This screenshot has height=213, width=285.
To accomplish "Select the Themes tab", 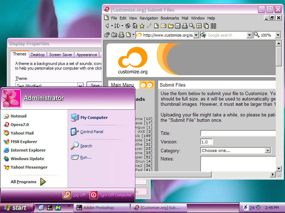I will [x=20, y=54].
